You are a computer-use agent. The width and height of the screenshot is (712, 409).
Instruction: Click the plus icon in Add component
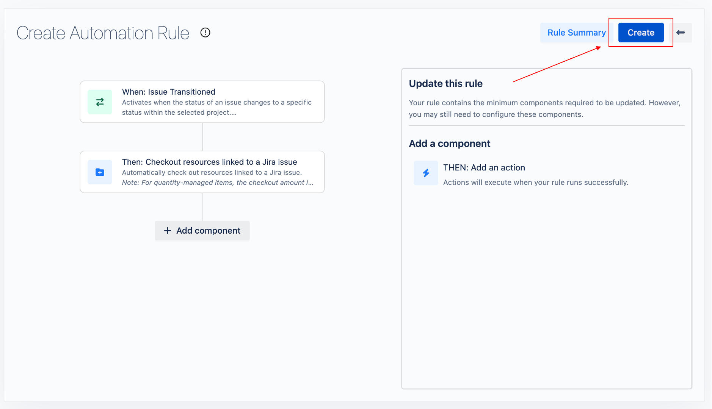(x=168, y=231)
